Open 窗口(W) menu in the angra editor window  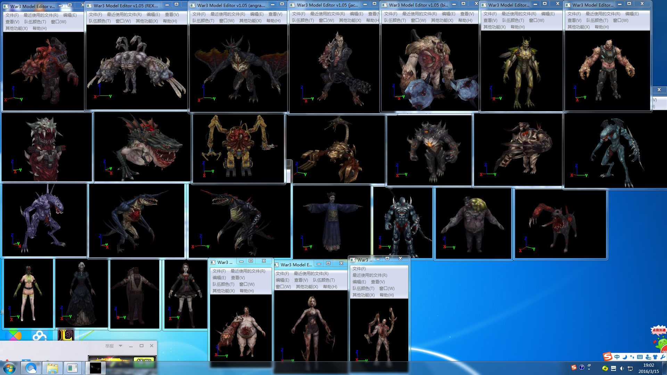pos(227,21)
